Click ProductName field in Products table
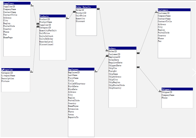This screenshot has width=196, height=138. [46, 22]
